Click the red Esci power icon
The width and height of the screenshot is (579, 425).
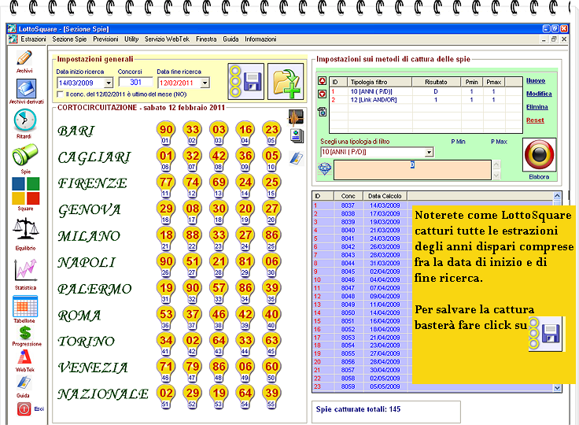tap(24, 408)
